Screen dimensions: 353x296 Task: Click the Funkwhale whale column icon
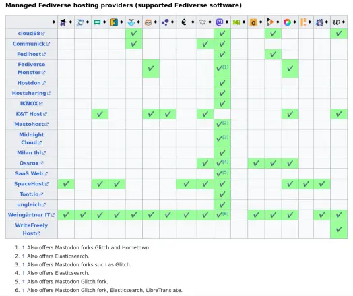pos(131,22)
